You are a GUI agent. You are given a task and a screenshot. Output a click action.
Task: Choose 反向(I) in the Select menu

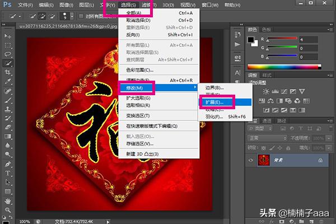click(x=159, y=35)
